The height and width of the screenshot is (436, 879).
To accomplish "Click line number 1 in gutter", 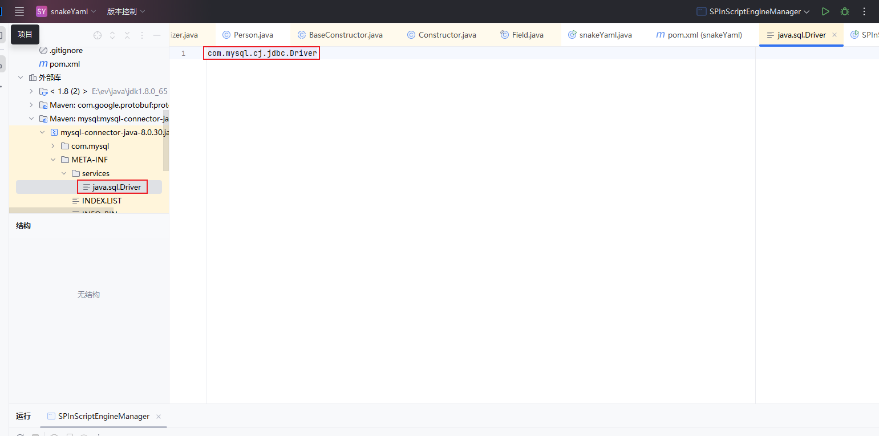I will (183, 53).
